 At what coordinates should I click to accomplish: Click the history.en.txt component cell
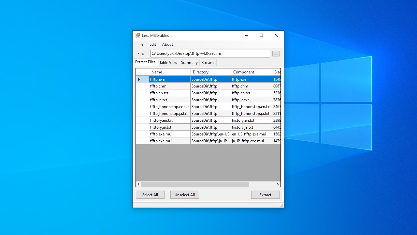tap(252, 120)
